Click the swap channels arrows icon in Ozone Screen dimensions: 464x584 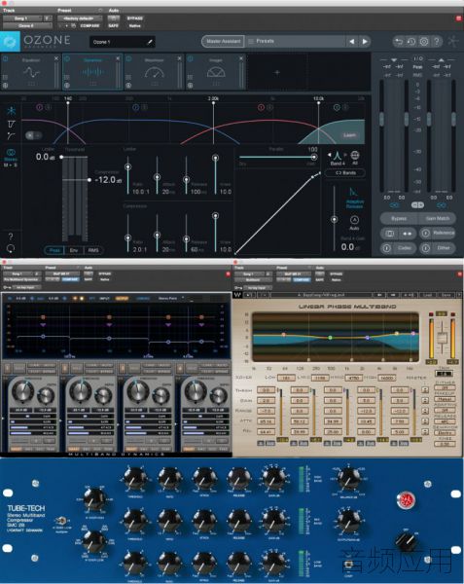[x=408, y=234]
